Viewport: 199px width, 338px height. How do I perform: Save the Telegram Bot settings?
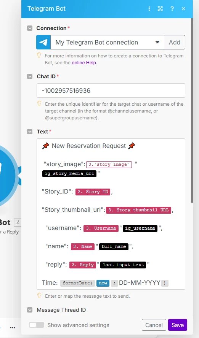(178, 325)
